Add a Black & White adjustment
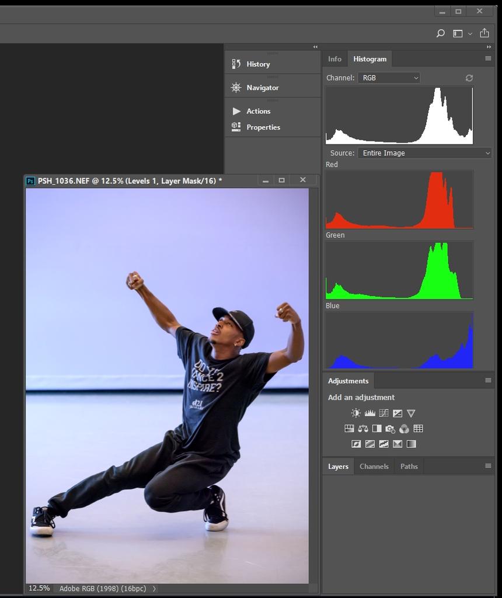The width and height of the screenshot is (502, 598). coord(376,429)
